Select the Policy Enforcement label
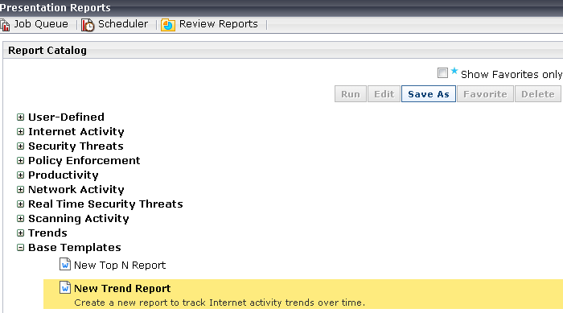 tap(84, 161)
